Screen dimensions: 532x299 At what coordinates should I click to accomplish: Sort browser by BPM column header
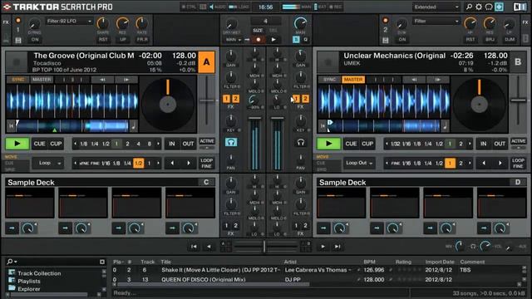point(369,262)
